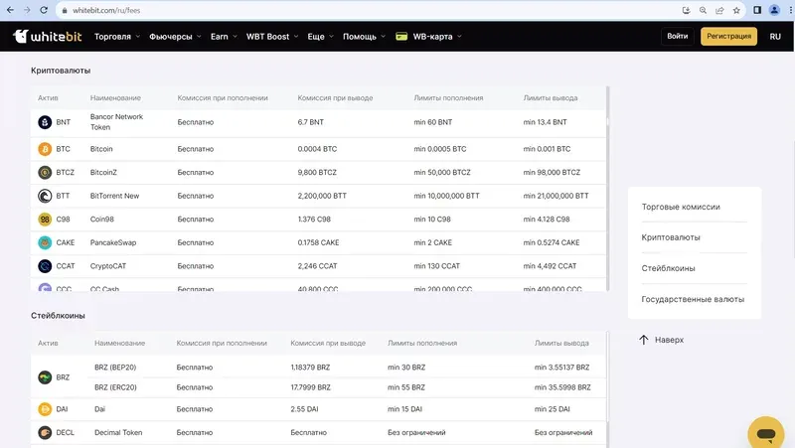Click the Bitcoin BTC coin icon

click(45, 149)
